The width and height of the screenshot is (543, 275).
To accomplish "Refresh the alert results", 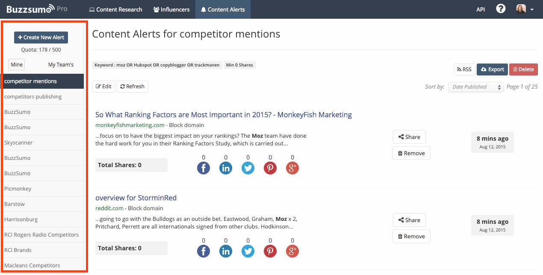I will click(x=133, y=86).
